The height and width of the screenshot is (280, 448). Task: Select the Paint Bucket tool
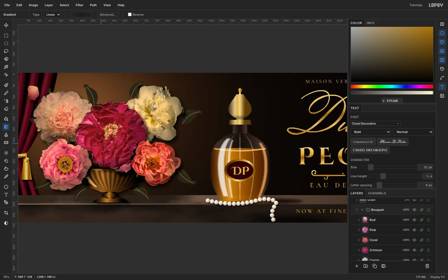pyautogui.click(x=6, y=119)
